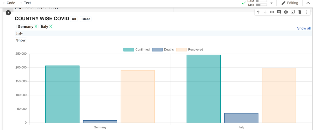Click the Show button
This screenshot has height=130, width=313.
(21, 40)
